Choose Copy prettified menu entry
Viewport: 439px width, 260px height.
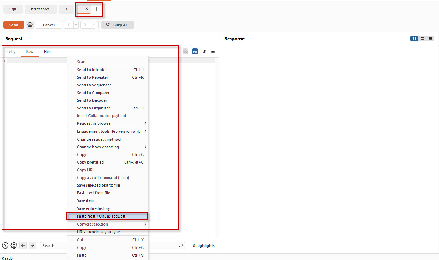(x=108, y=162)
